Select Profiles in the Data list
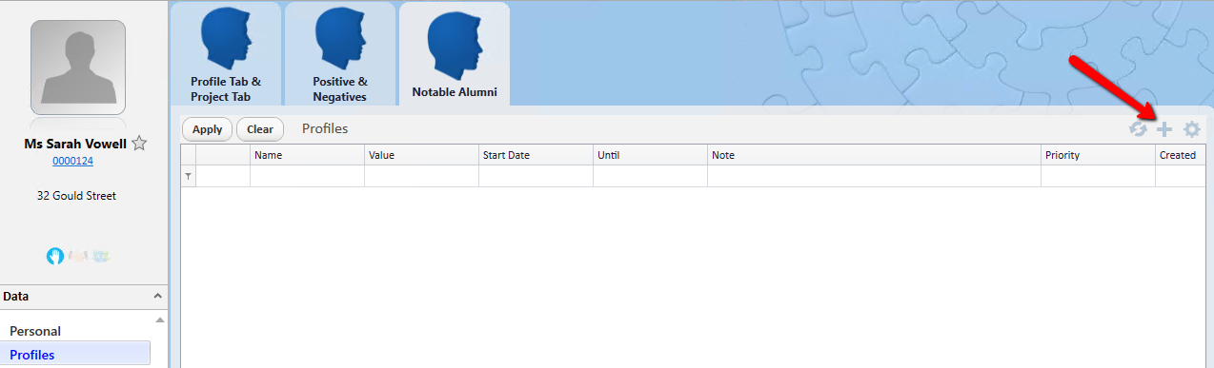Image resolution: width=1214 pixels, height=368 pixels. [76, 355]
